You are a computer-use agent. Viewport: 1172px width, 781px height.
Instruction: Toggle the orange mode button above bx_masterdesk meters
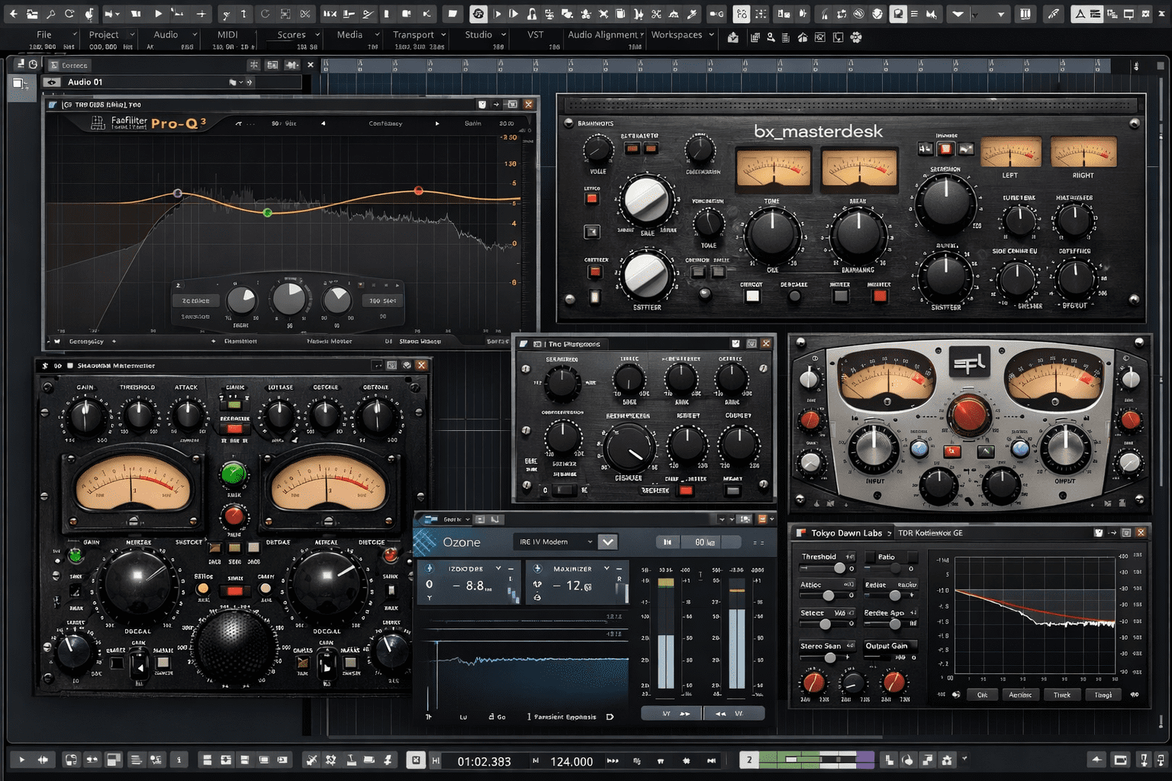(945, 149)
